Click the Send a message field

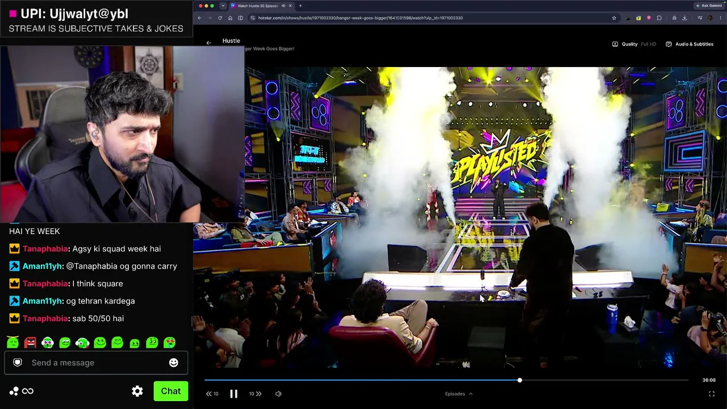coord(97,362)
